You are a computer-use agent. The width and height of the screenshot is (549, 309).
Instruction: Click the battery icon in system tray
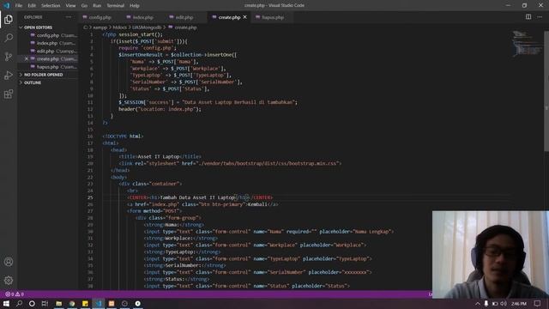(x=495, y=303)
